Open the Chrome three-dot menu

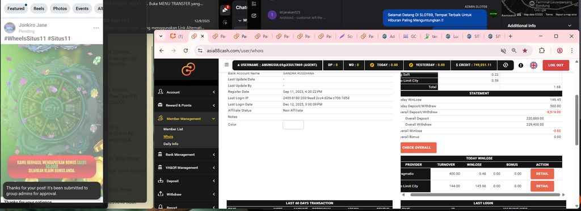(572, 50)
